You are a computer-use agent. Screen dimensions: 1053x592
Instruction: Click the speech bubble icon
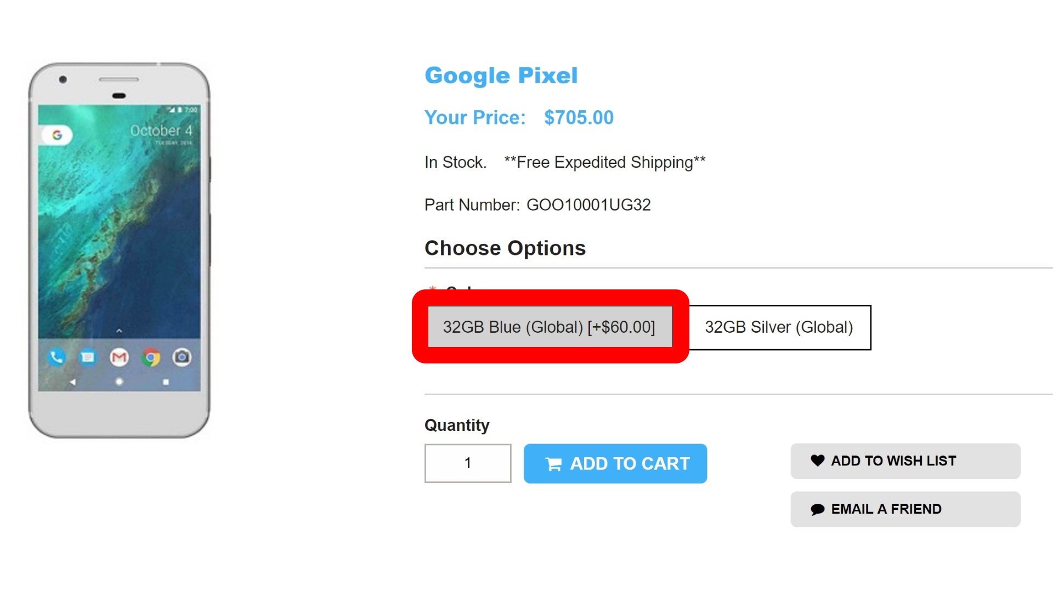(817, 509)
